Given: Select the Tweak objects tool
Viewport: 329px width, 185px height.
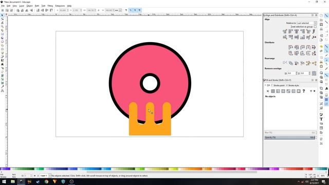Looking at the screenshot, I should click(x=2, y=23).
